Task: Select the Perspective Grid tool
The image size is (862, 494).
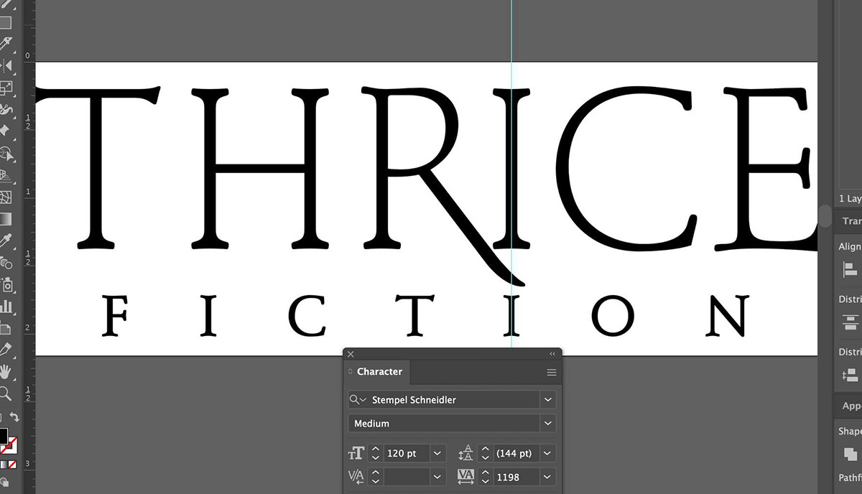Action: tap(6, 174)
